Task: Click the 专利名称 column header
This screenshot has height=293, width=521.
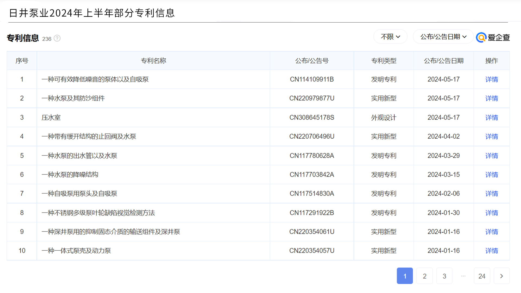Action: pyautogui.click(x=153, y=61)
